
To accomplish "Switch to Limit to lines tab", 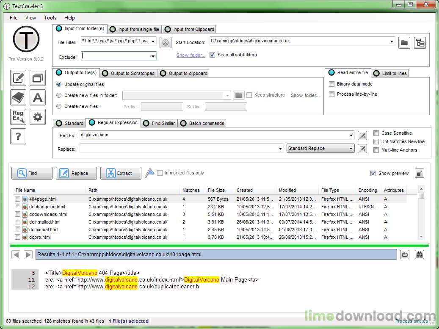I will 390,73.
